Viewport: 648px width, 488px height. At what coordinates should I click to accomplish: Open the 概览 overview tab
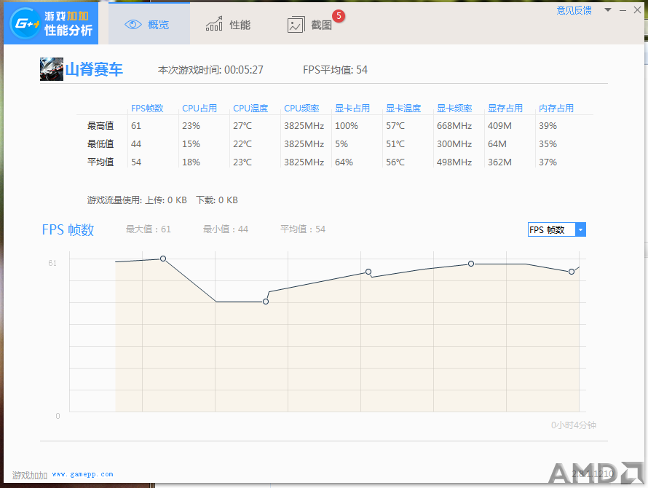(x=149, y=23)
